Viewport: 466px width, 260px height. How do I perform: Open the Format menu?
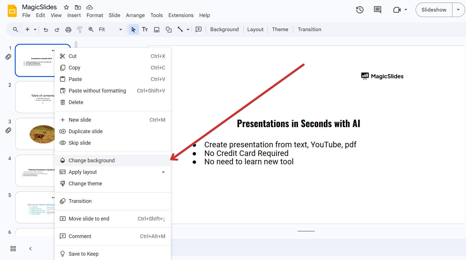(95, 15)
